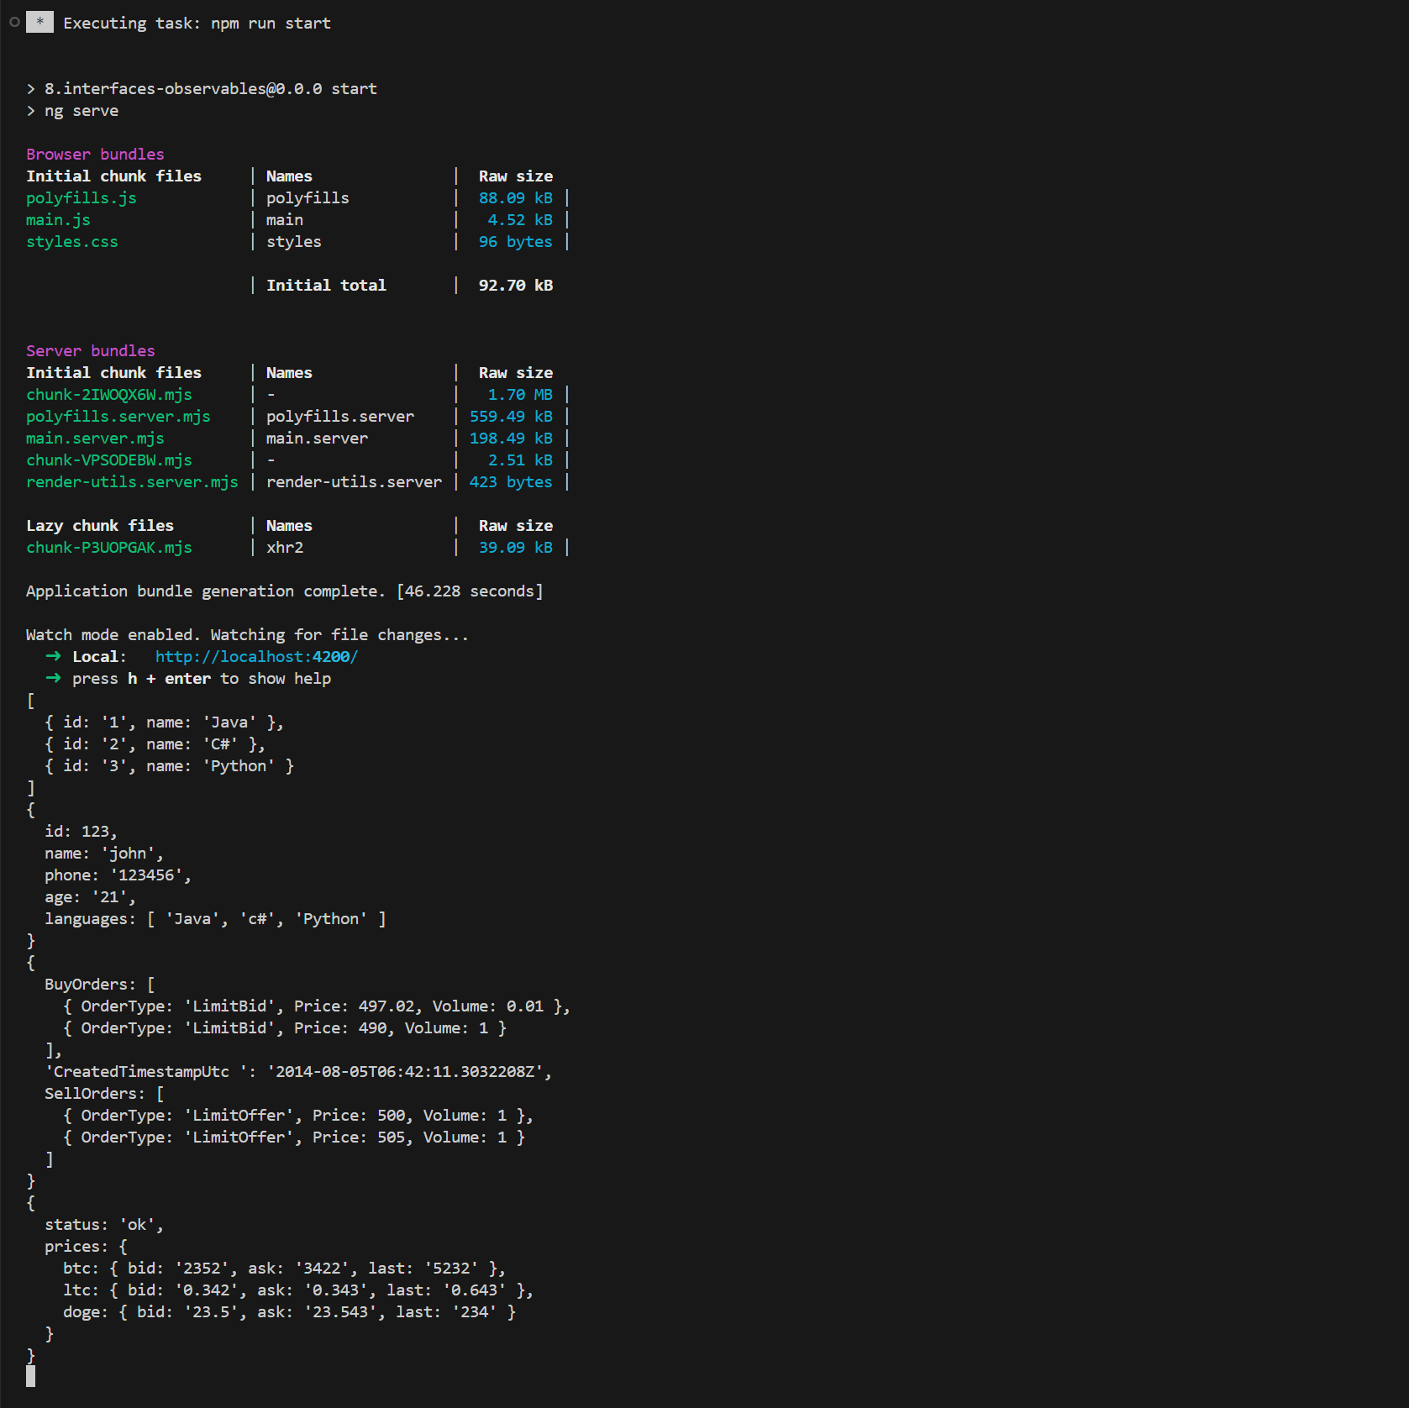Click the LimitBid Price 497.02 order line
The width and height of the screenshot is (1409, 1408).
tap(317, 1006)
